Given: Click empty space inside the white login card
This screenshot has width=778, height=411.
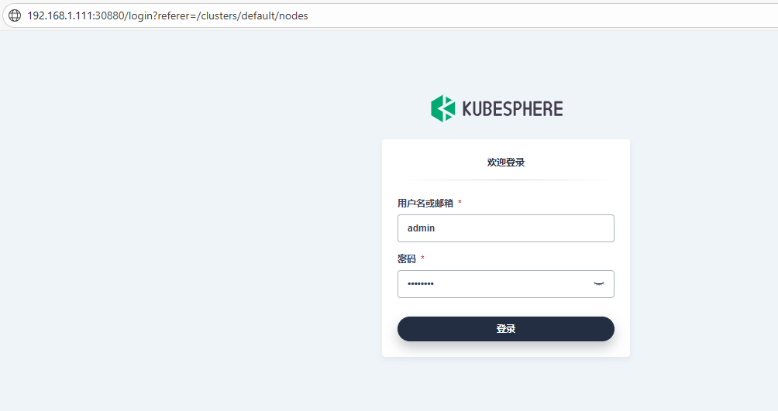Looking at the screenshot, I should [x=505, y=349].
